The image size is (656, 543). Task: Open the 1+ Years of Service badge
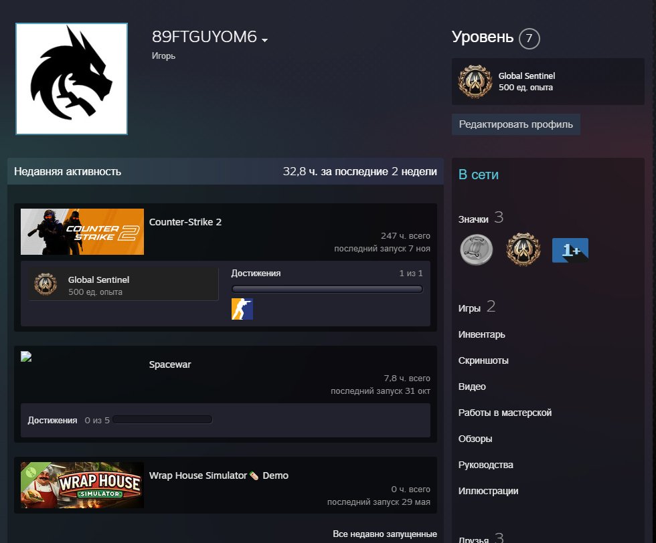tap(570, 249)
